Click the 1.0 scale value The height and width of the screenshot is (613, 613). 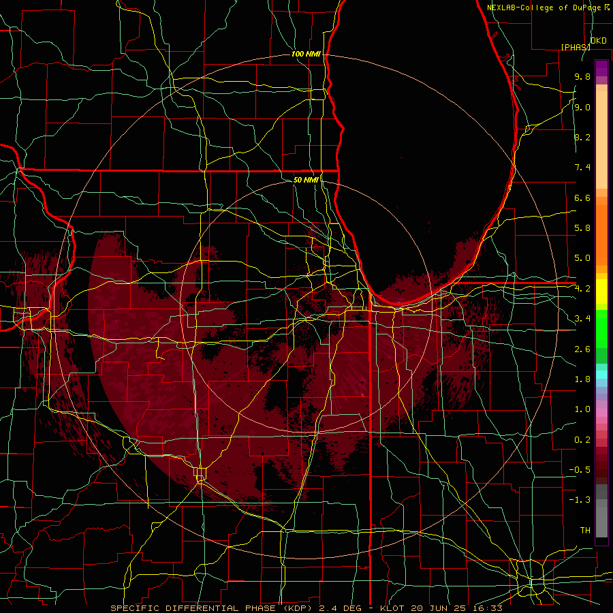click(x=582, y=409)
